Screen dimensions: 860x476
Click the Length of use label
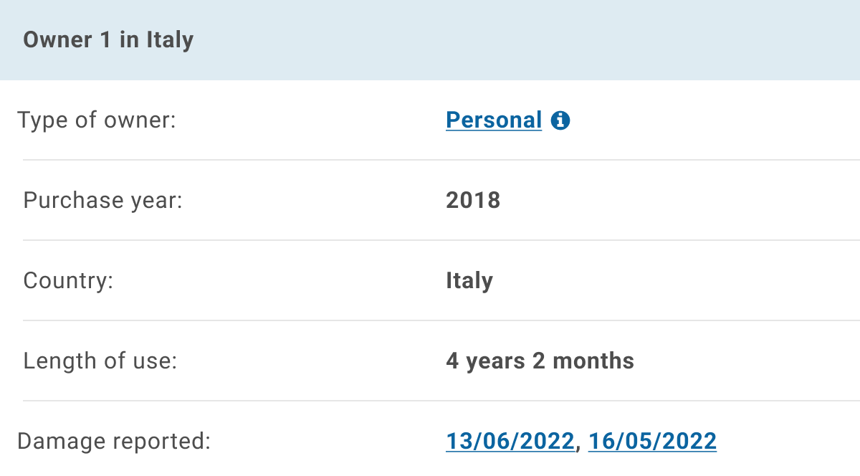pos(100,361)
